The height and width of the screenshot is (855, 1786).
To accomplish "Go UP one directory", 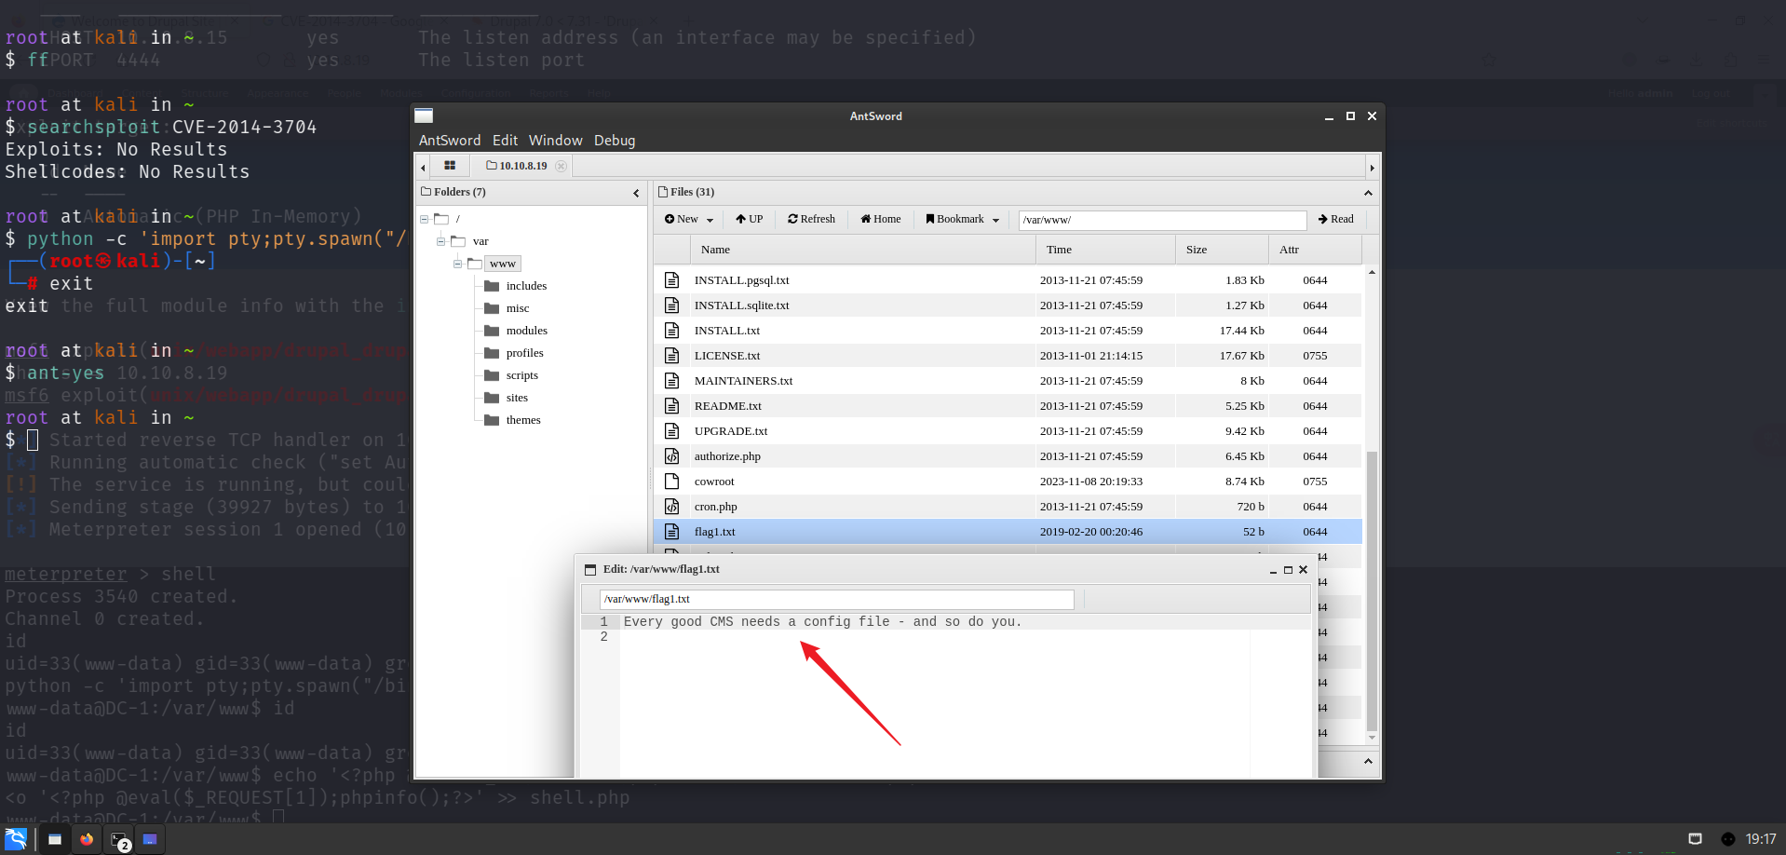I will click(750, 220).
